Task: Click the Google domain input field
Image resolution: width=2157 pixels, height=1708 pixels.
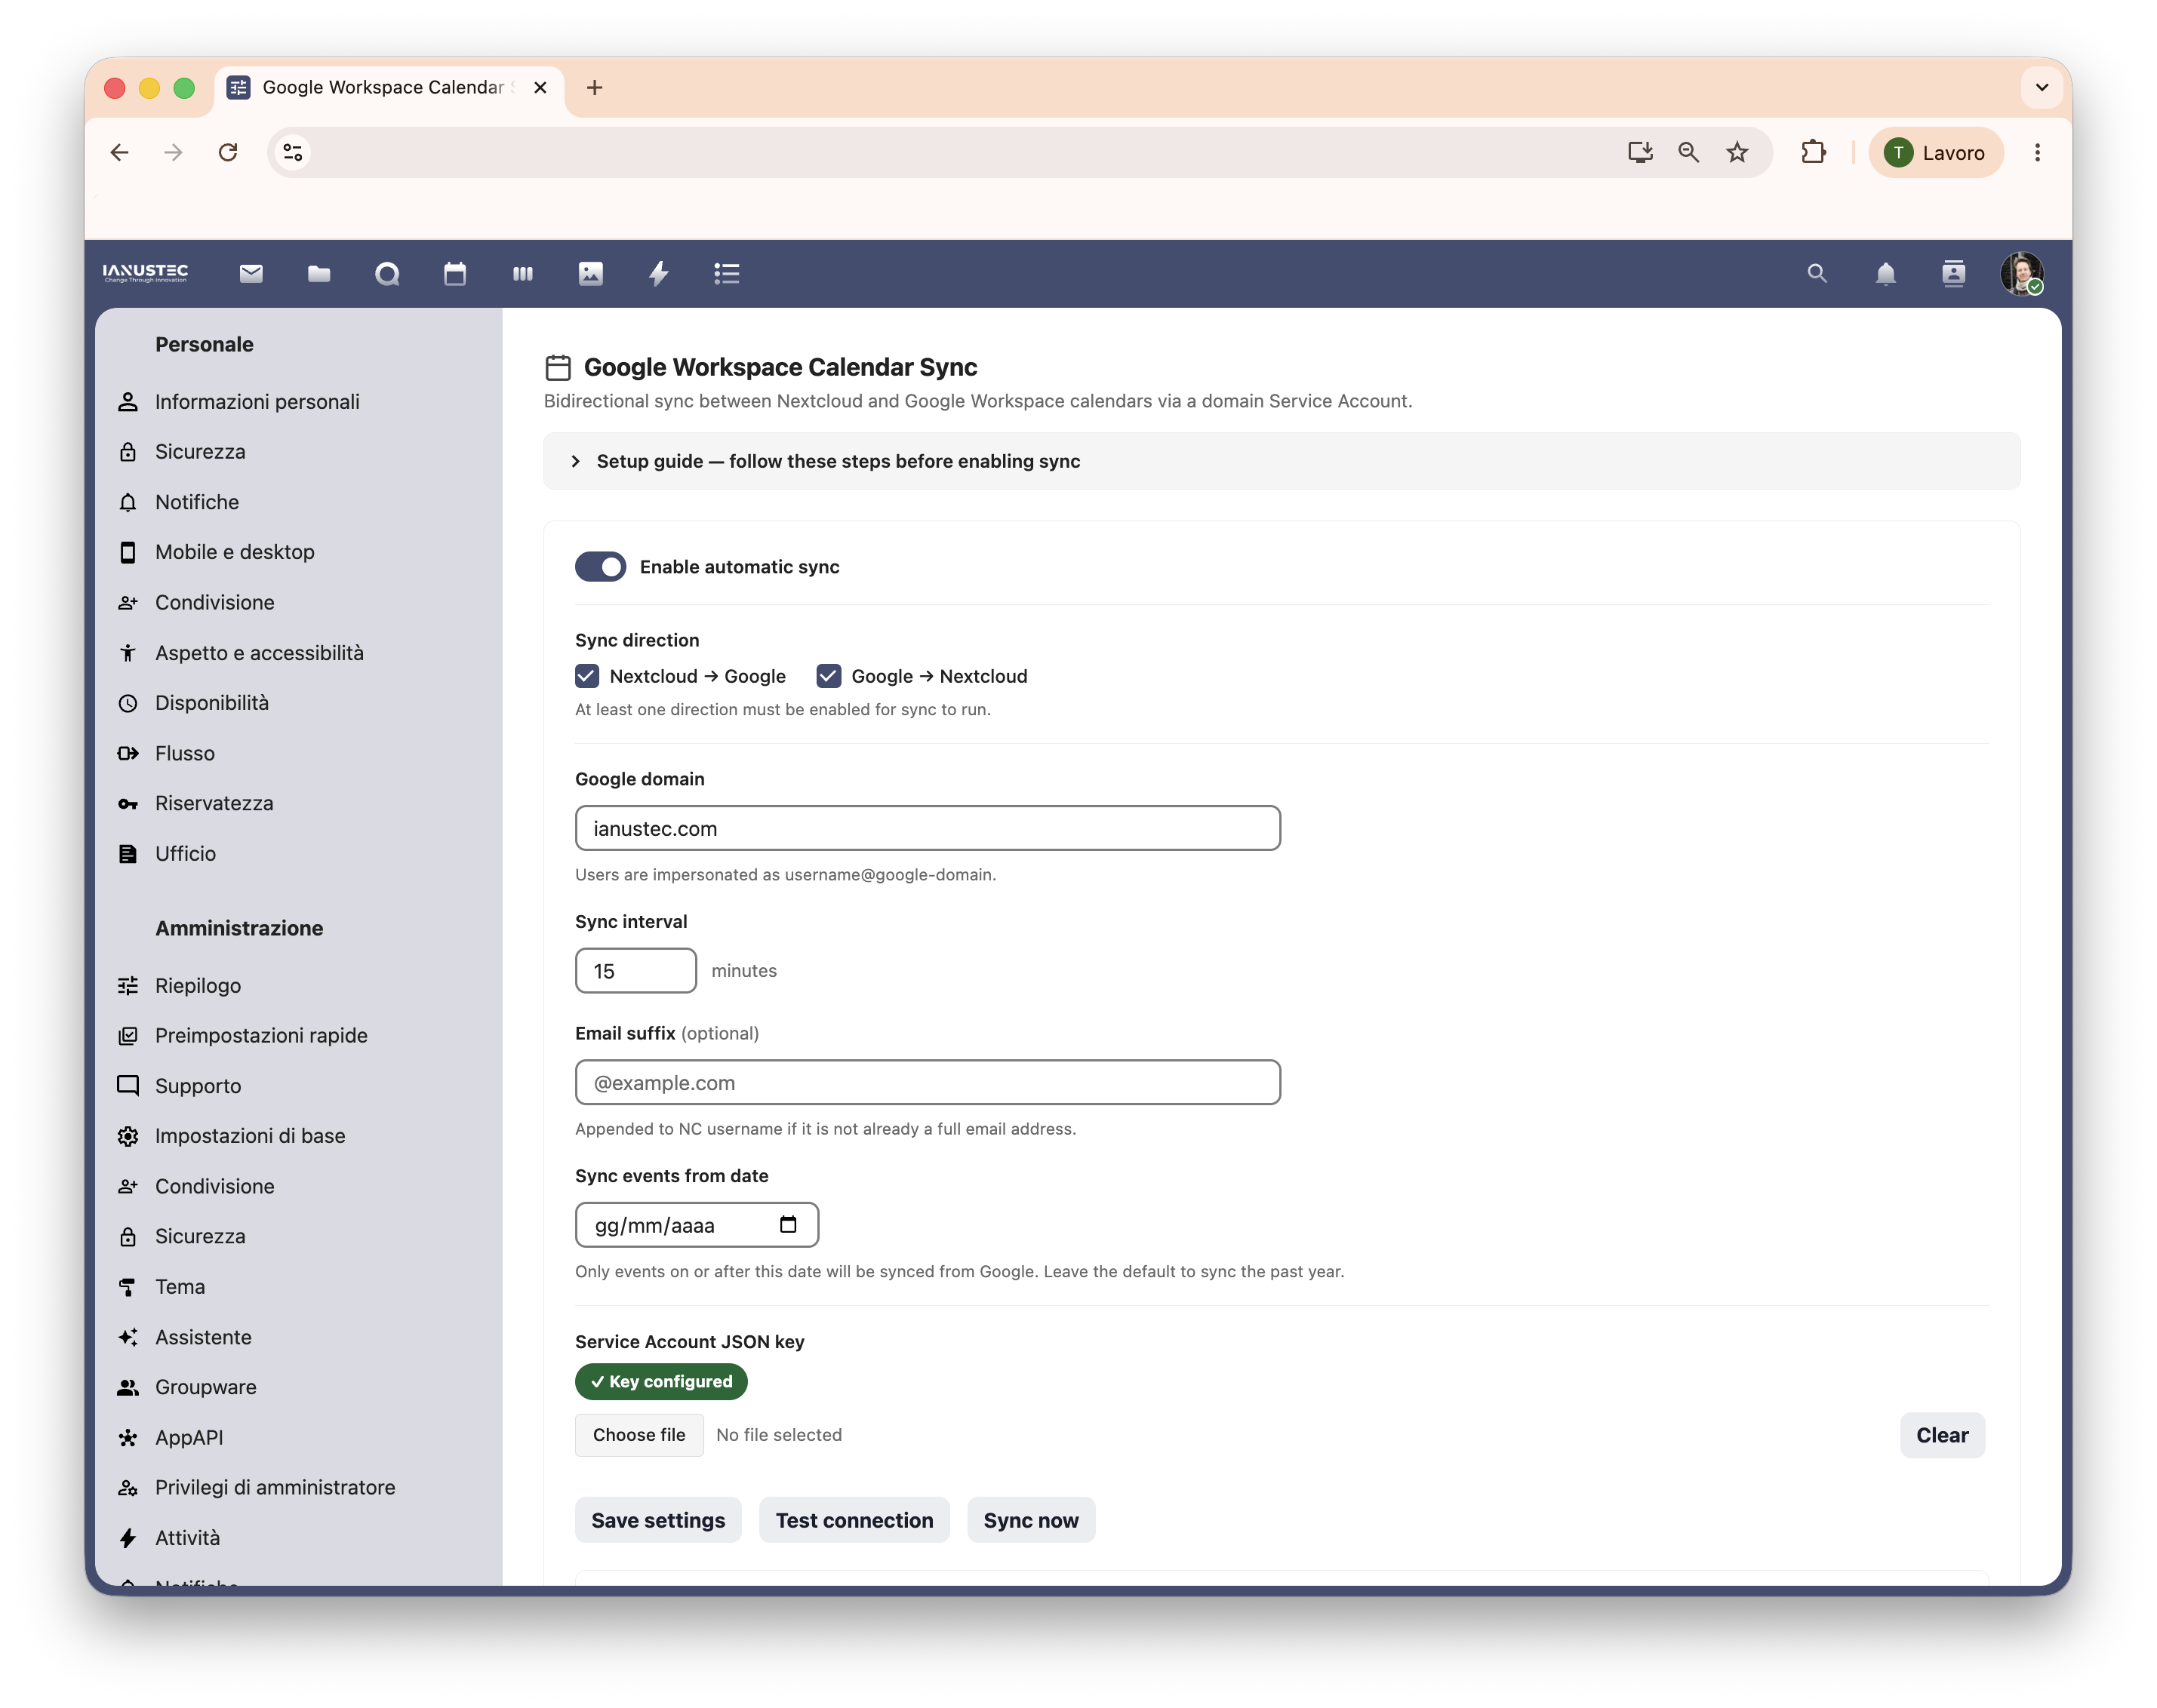Action: coord(928,828)
